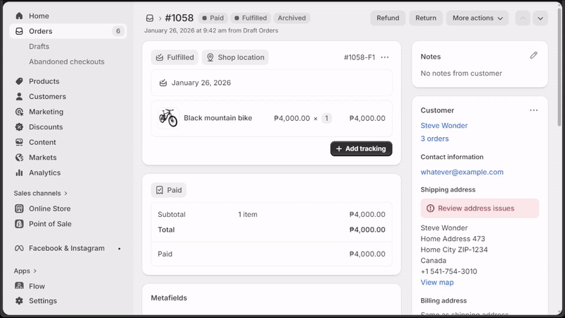Expand the Apps section
Image resolution: width=565 pixels, height=318 pixels.
tap(25, 271)
